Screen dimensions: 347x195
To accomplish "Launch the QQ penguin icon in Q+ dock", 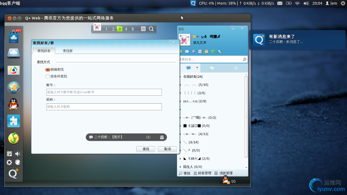I will [14, 104].
